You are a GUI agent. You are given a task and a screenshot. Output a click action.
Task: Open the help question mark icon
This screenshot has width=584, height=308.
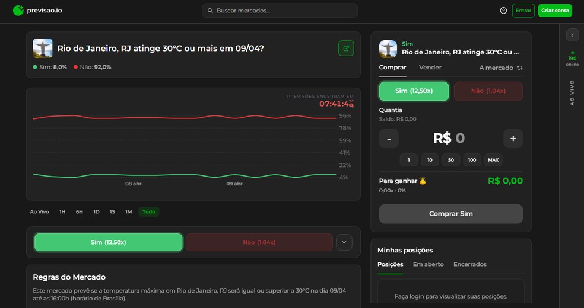503,11
